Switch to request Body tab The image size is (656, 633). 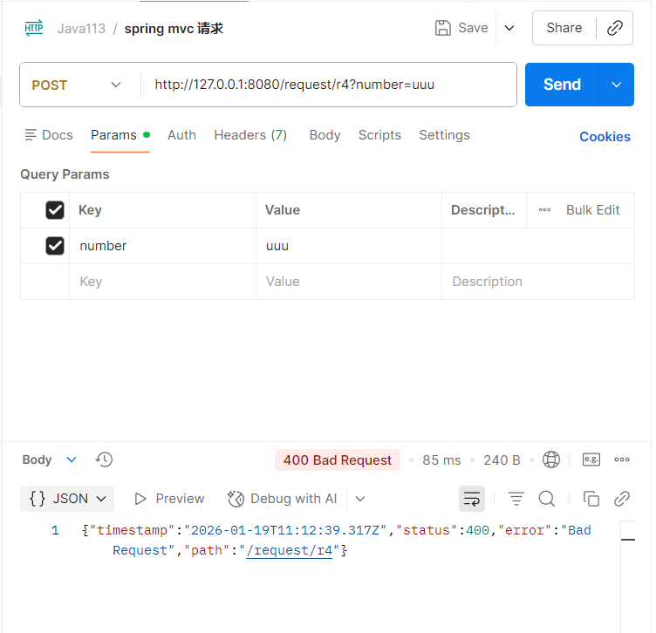coord(325,135)
